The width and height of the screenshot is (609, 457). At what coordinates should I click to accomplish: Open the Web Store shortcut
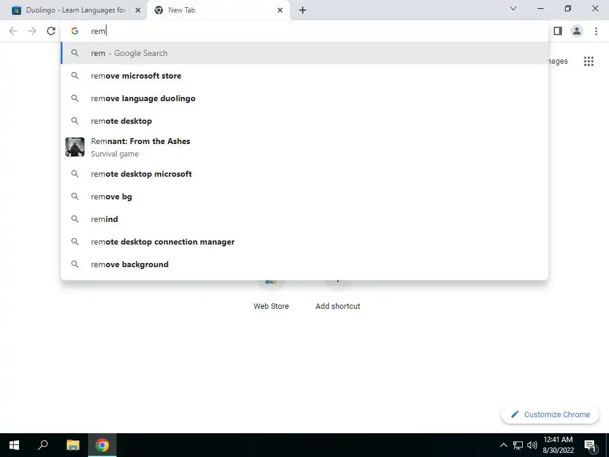(x=271, y=295)
